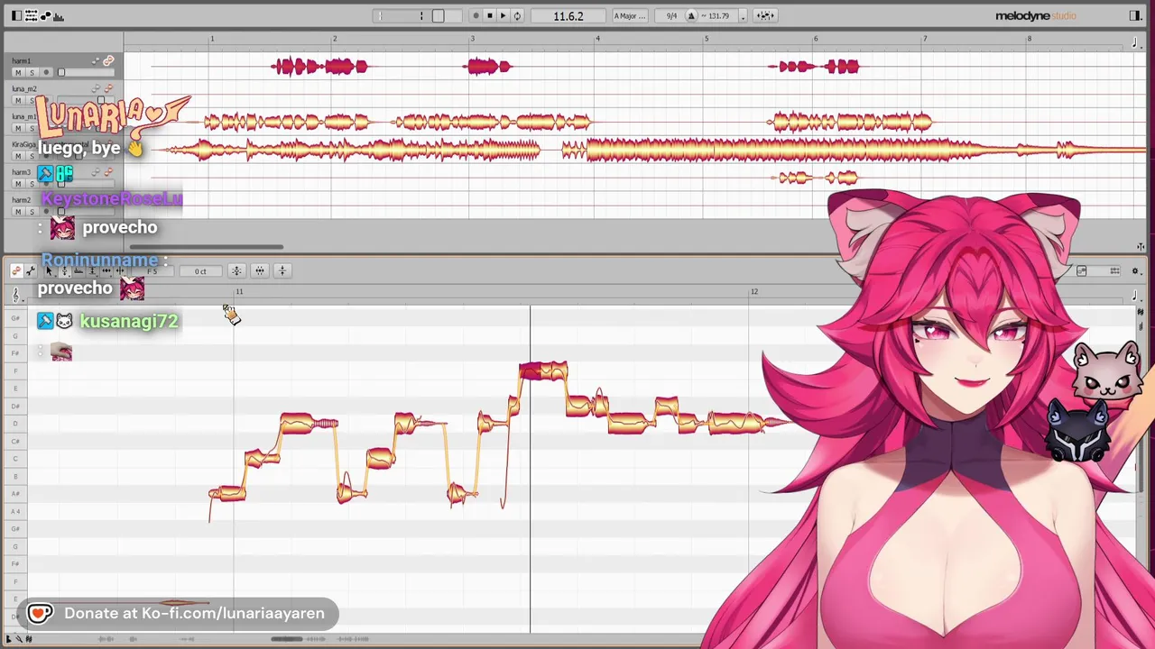
Task: Select the main arrow tool
Action: 50,270
